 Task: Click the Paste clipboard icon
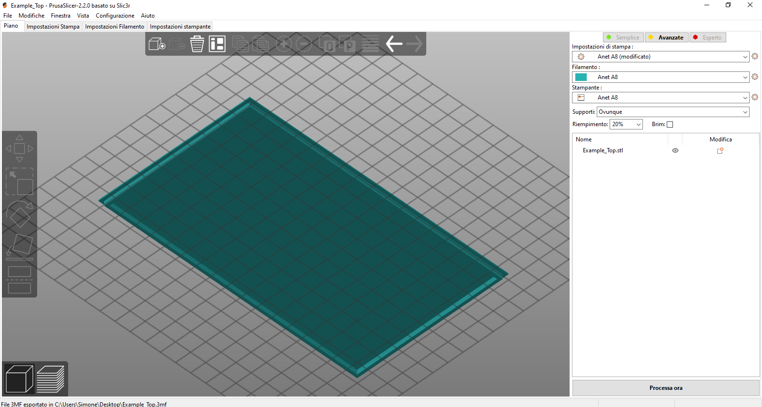point(261,44)
